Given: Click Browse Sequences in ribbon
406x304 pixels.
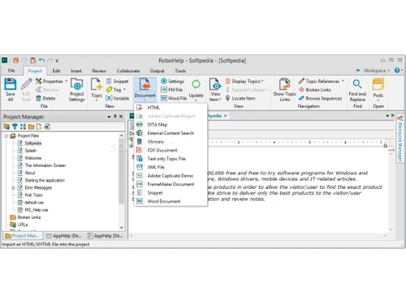Looking at the screenshot, I should (320, 98).
